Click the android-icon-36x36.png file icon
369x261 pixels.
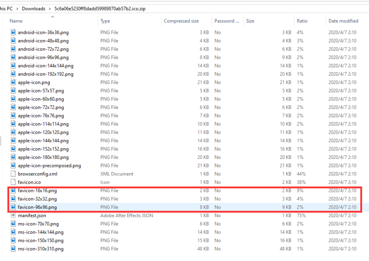[13, 32]
